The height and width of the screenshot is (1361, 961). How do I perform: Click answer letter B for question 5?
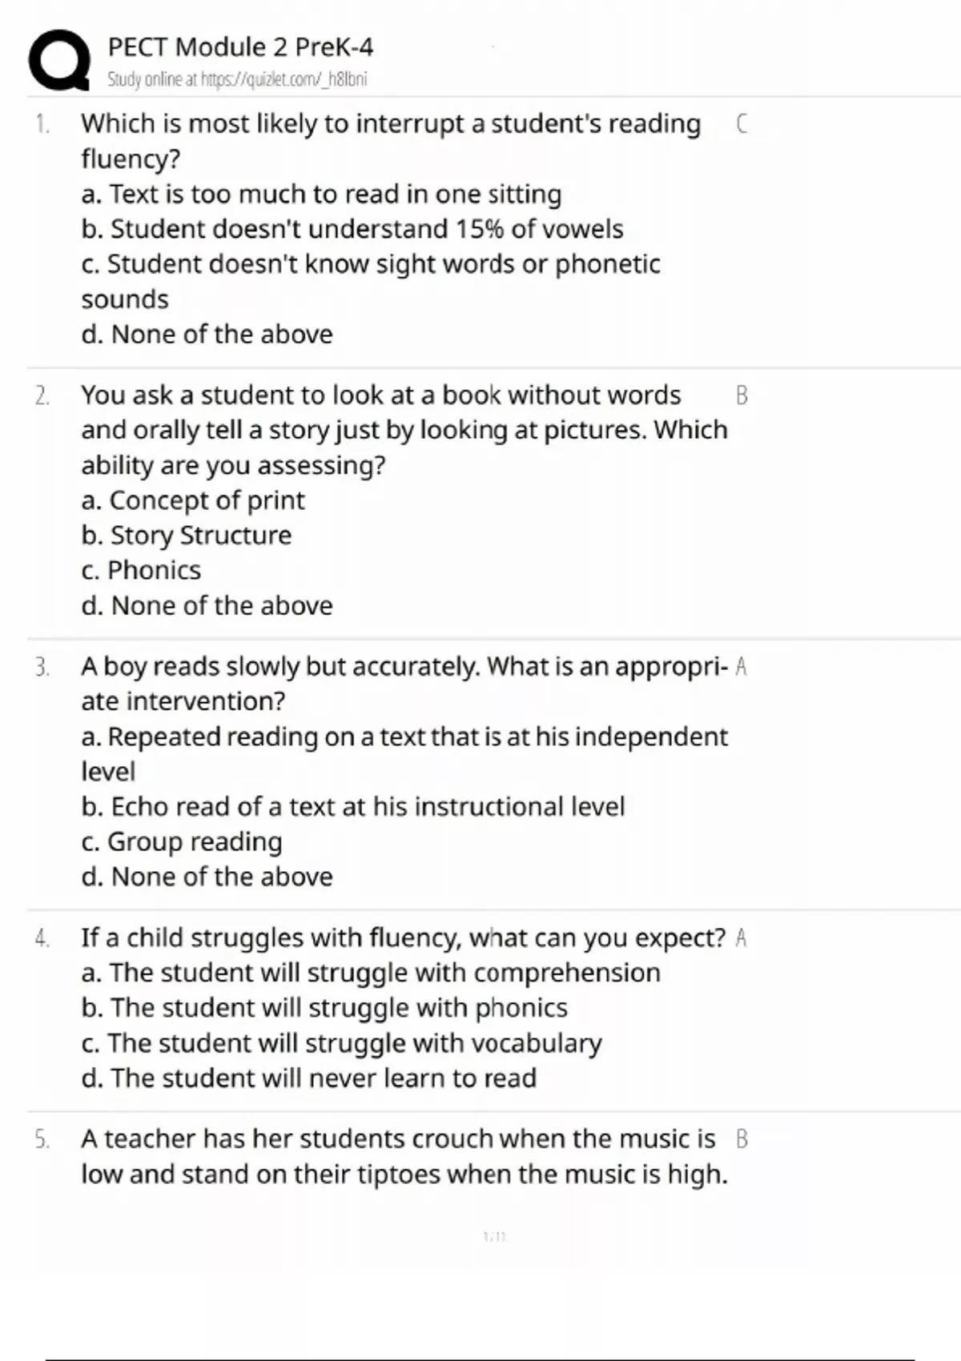[x=742, y=1138]
